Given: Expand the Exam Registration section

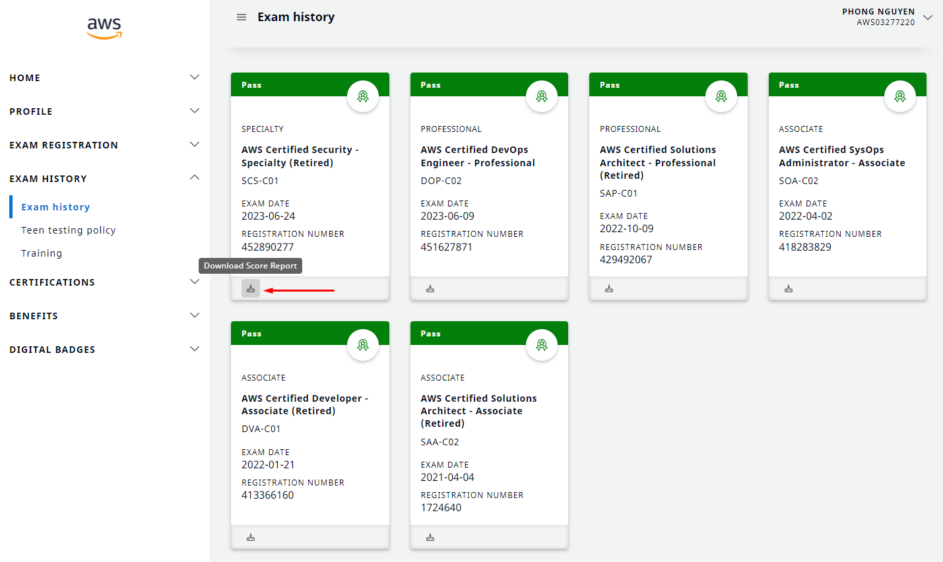Looking at the screenshot, I should 195,144.
